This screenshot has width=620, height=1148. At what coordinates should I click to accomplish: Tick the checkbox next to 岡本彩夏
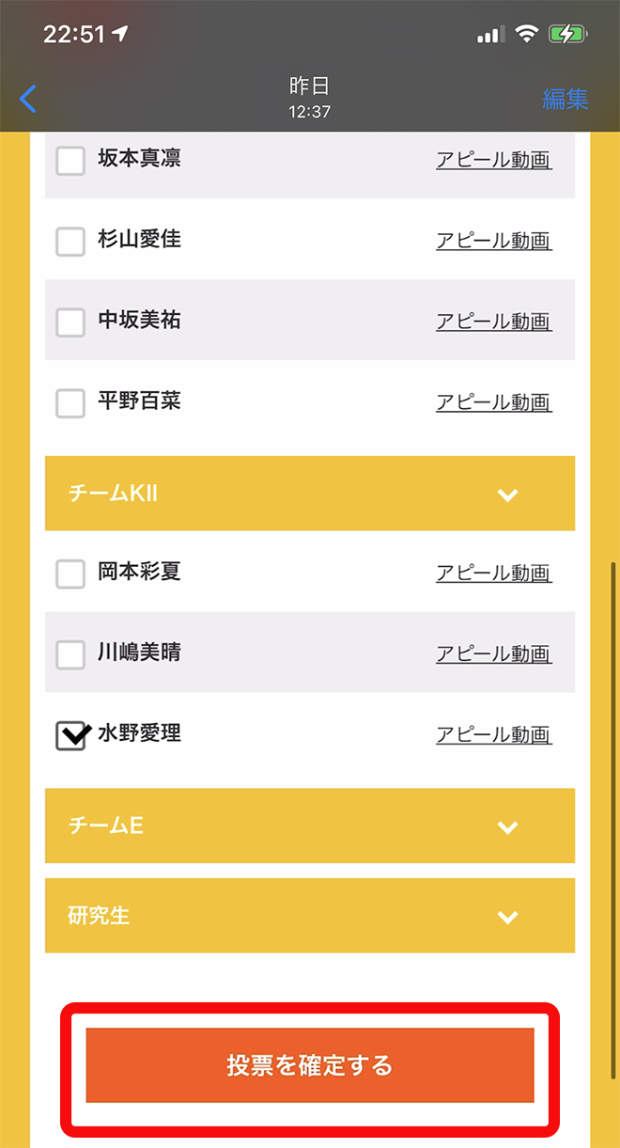coord(70,574)
